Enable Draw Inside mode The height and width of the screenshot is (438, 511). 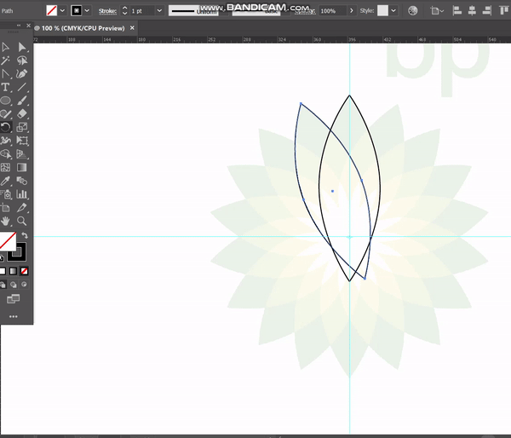click(24, 285)
